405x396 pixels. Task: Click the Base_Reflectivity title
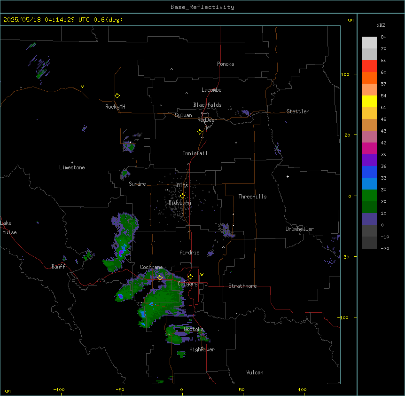click(202, 7)
